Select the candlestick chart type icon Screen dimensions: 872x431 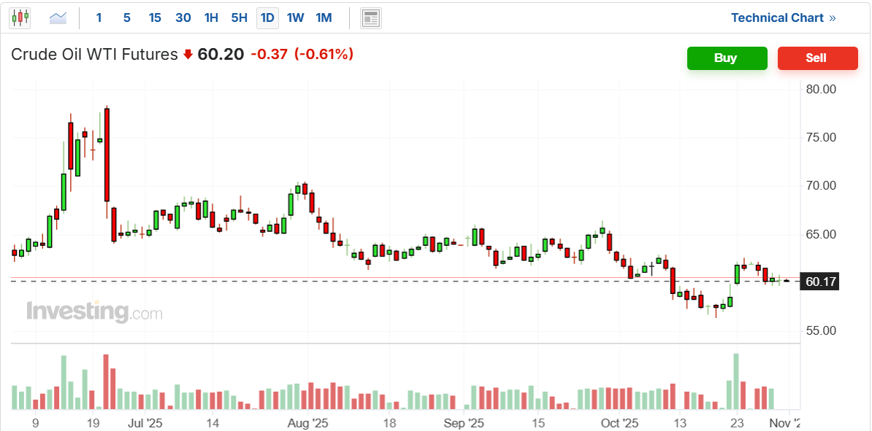tap(20, 18)
